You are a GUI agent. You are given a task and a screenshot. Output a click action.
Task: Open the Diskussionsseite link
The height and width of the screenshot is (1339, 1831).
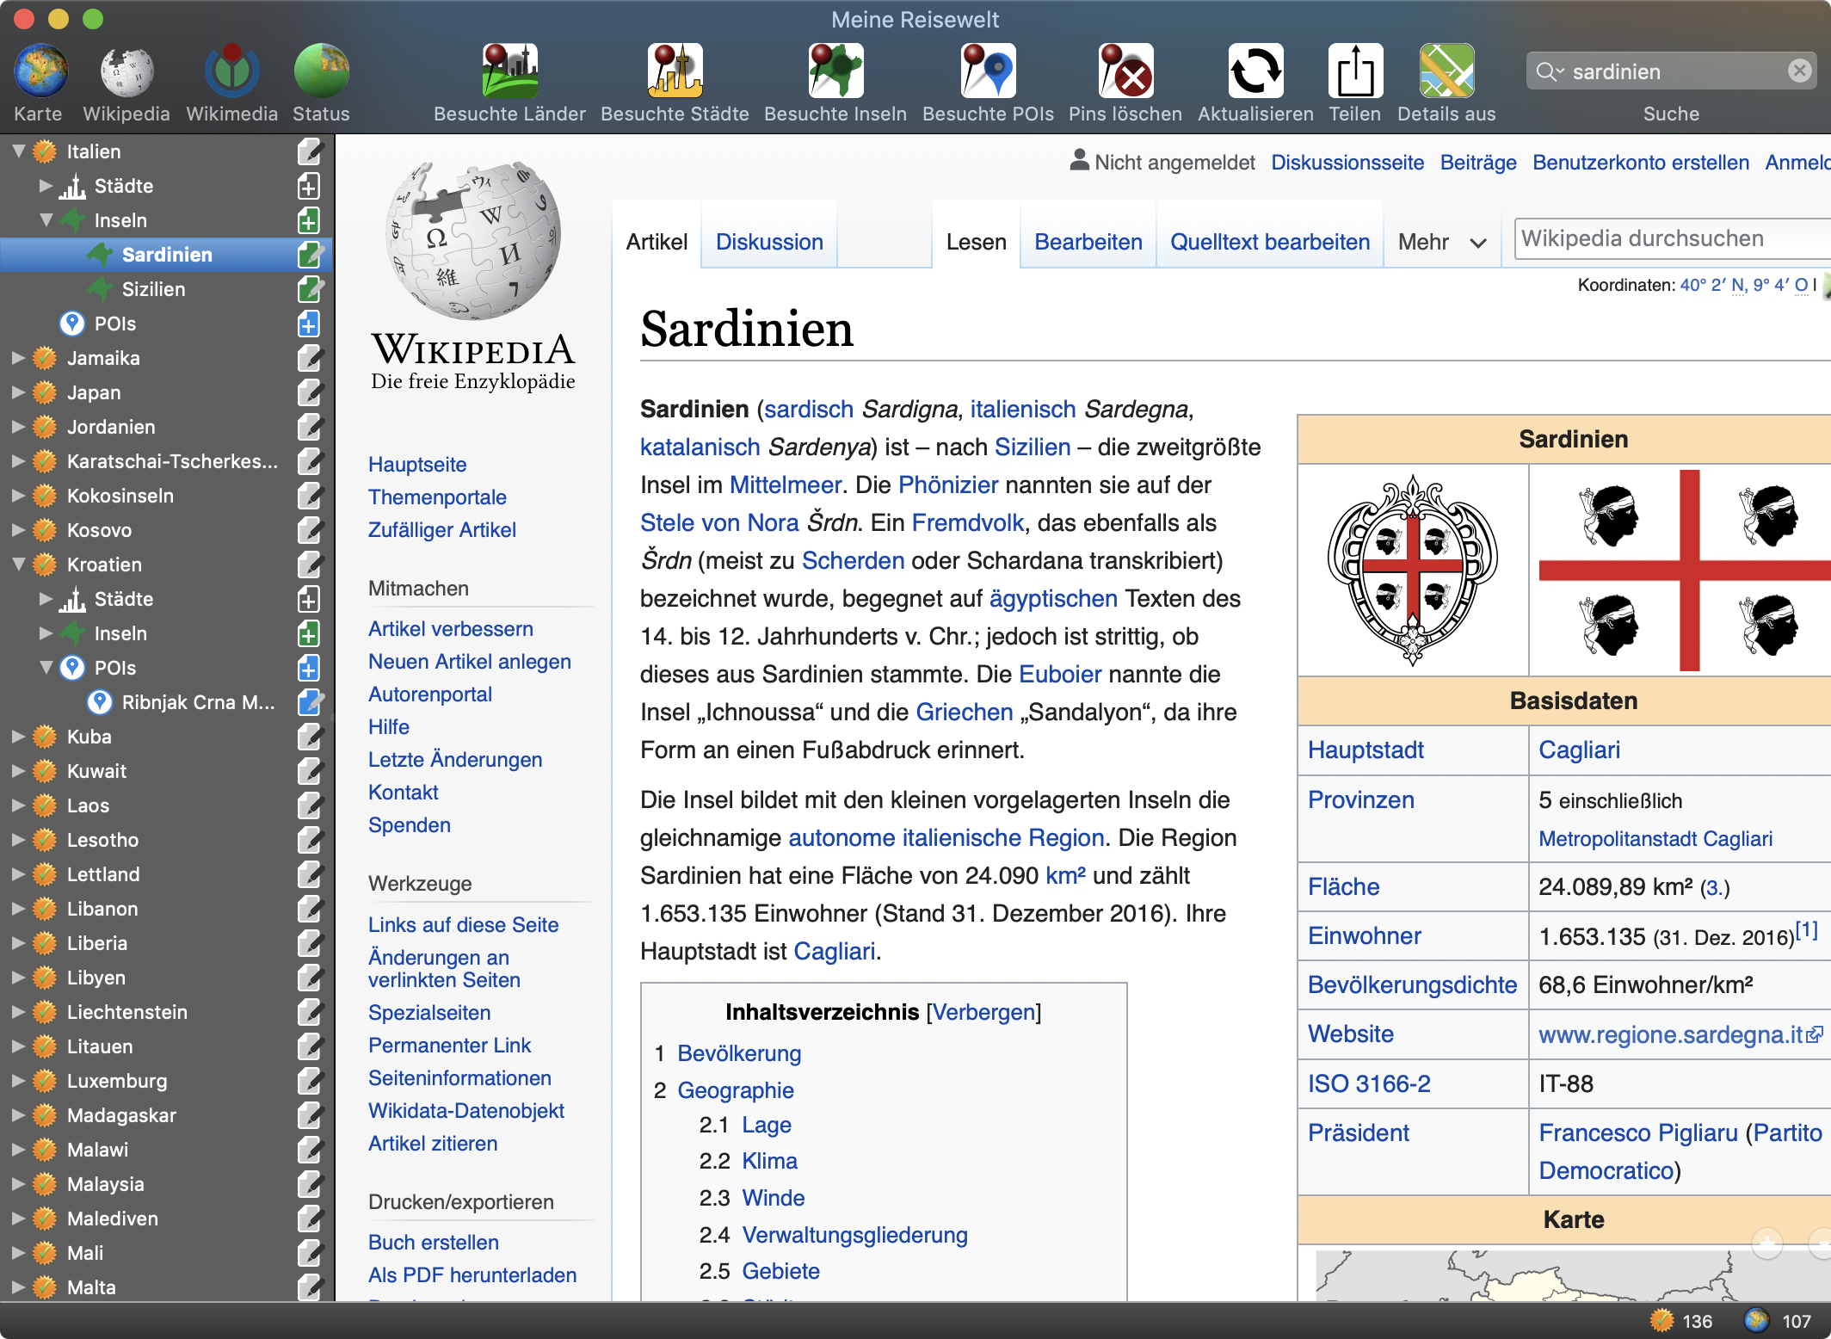tap(1347, 163)
